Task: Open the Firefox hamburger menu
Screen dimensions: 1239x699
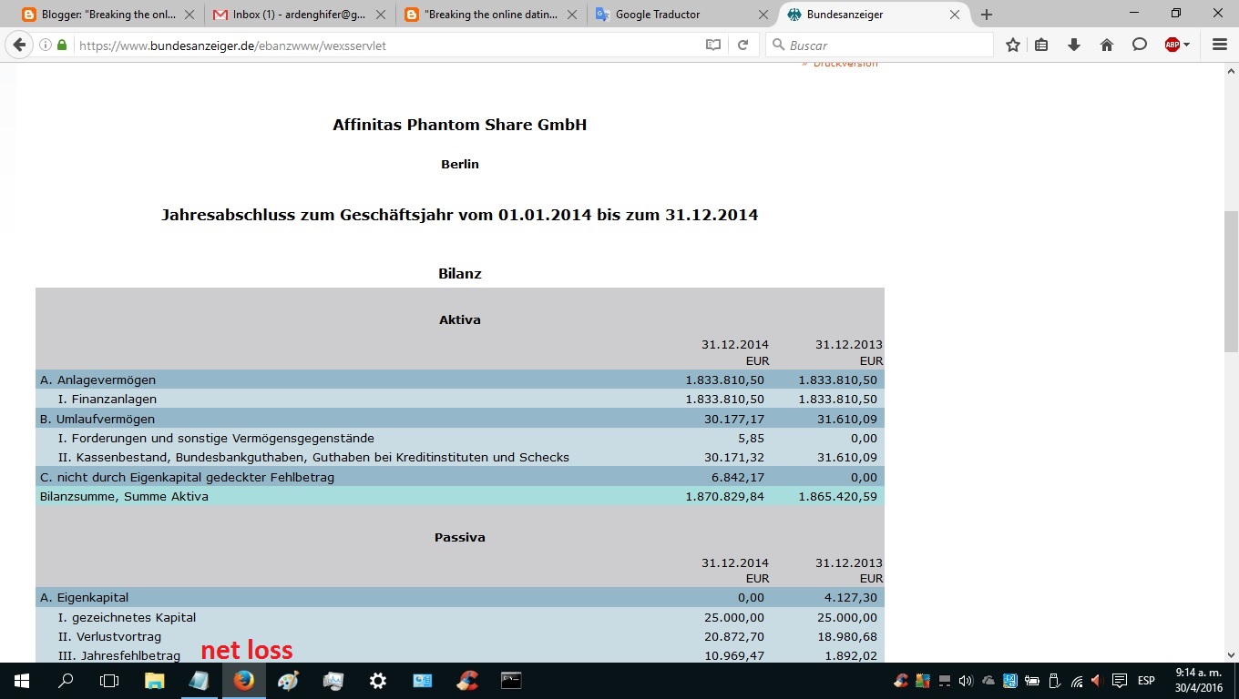Action: click(1220, 45)
